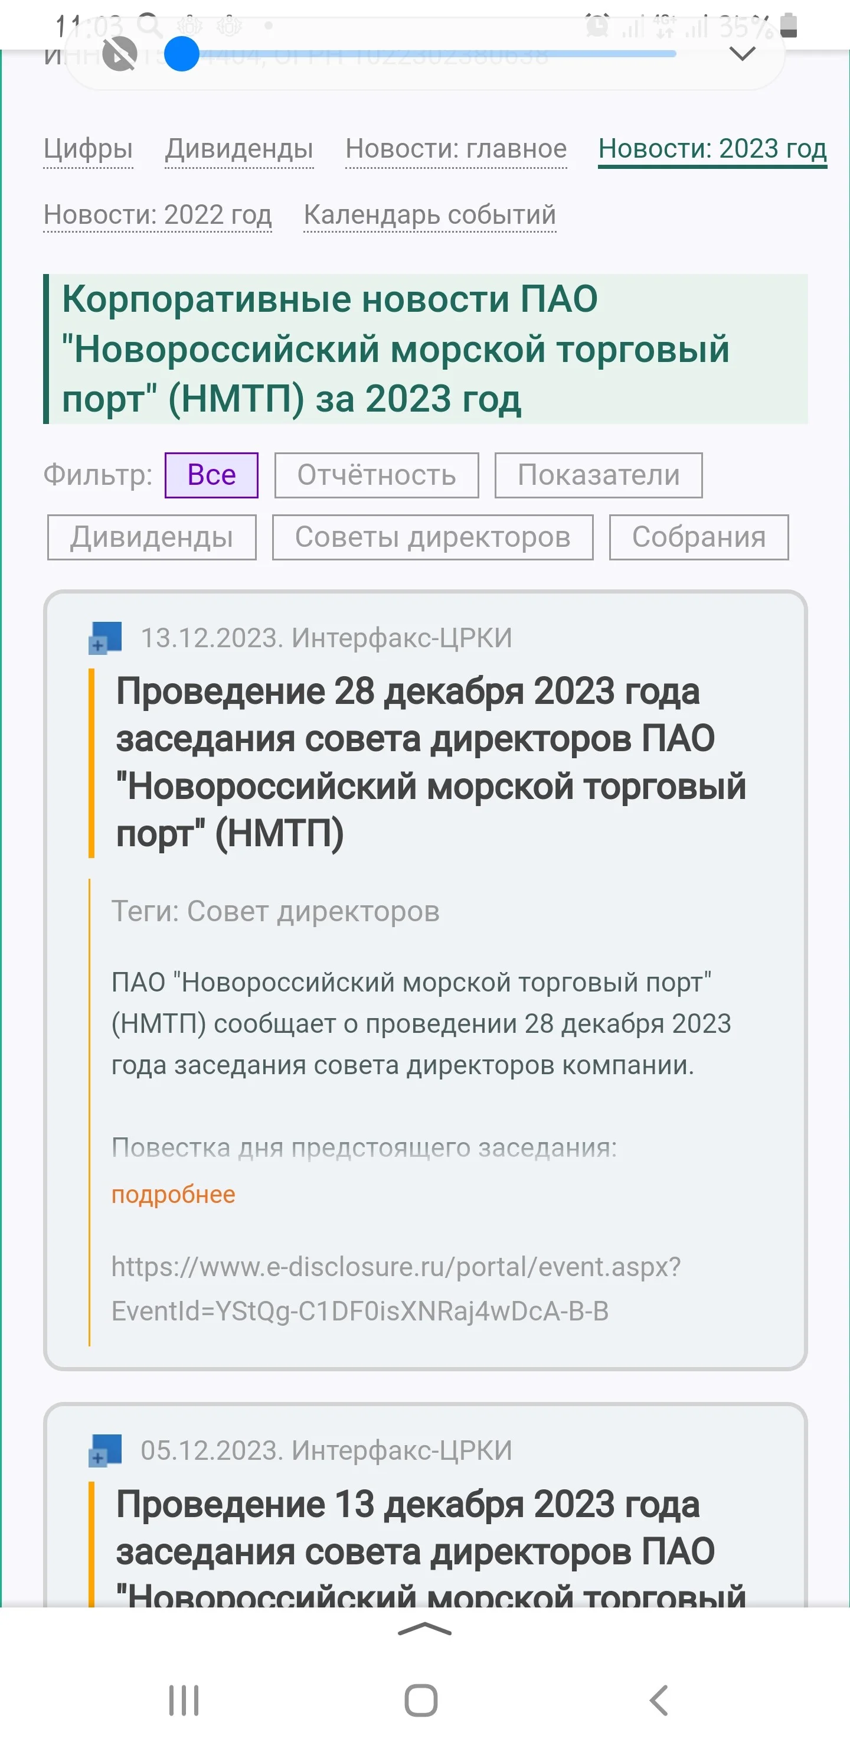This screenshot has height=1748, width=850.
Task: Click the blue source icon of 13.12.2023 news
Action: point(105,638)
